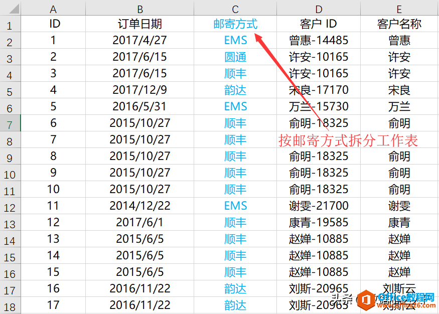Screen dimensions: 439x314
Task: Select cell '宋良-17170'
Action: point(319,90)
